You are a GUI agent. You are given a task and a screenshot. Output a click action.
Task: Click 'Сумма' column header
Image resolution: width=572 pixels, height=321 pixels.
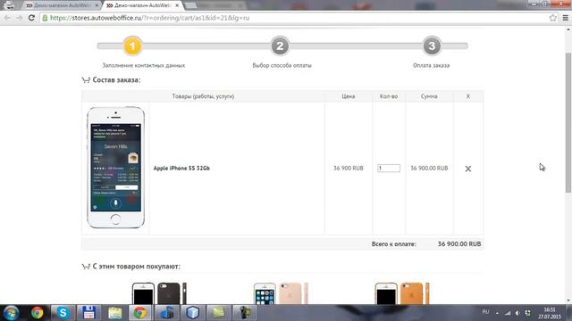click(429, 96)
